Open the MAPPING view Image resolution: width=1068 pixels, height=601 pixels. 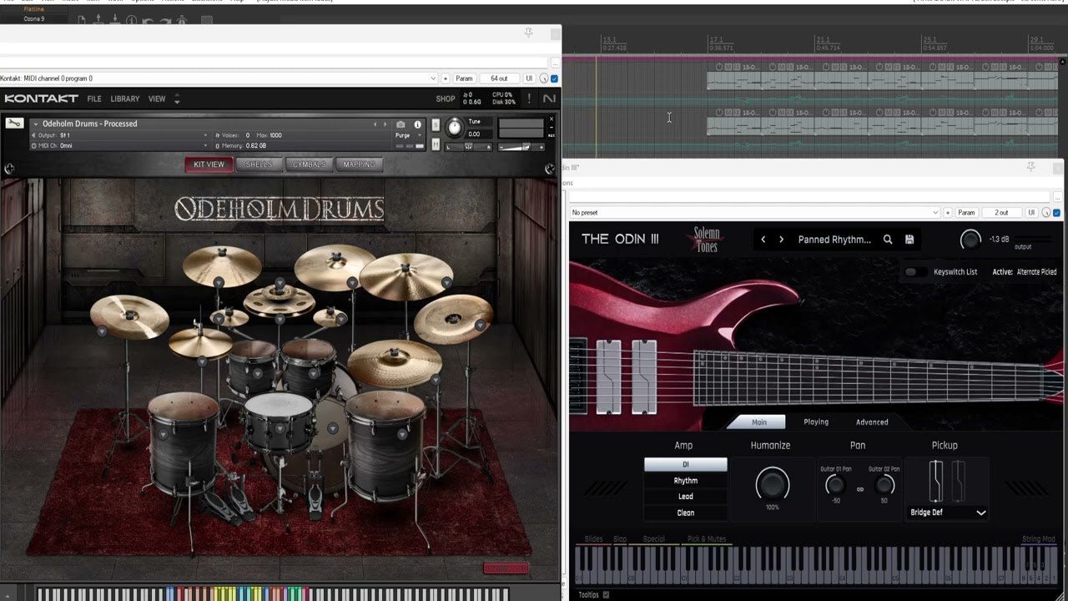pos(360,164)
